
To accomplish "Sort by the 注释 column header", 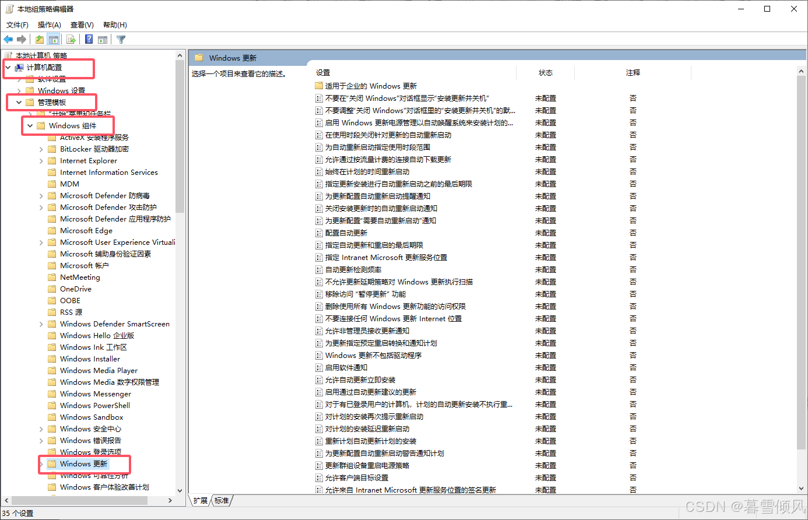I will click(x=633, y=73).
